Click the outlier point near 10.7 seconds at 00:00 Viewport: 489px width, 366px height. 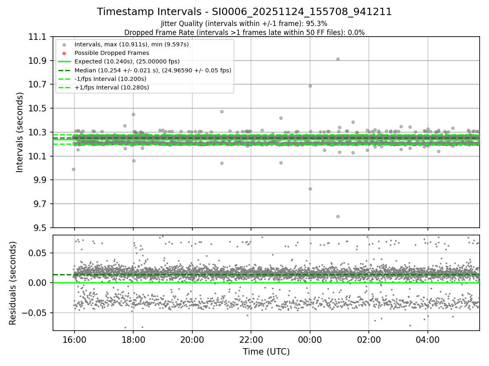tap(310, 86)
